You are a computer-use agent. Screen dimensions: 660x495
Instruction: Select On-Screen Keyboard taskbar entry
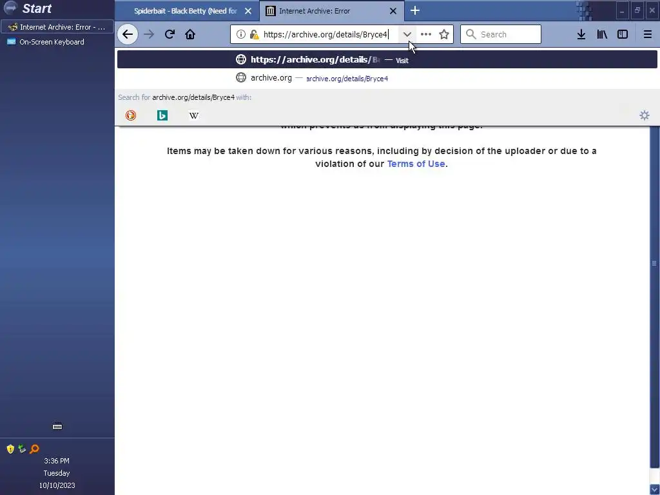pos(57,42)
